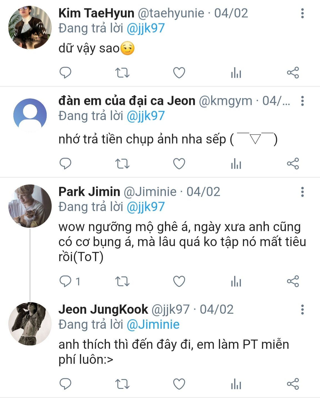The width and height of the screenshot is (320, 398).
Task: Open more options for Park Jimin's tweet
Action: (302, 192)
